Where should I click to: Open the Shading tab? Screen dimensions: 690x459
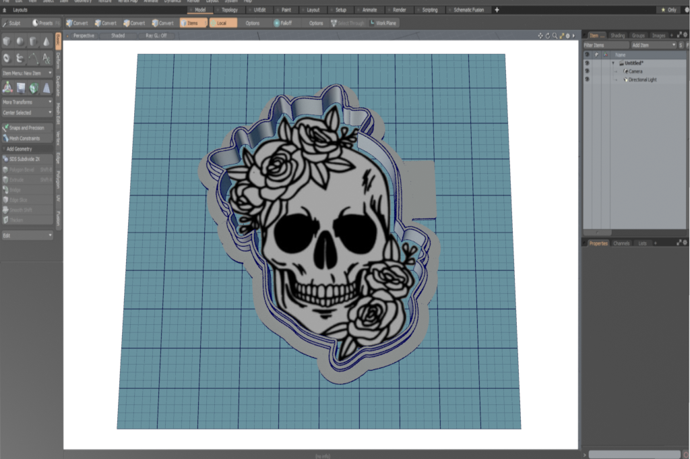[617, 35]
